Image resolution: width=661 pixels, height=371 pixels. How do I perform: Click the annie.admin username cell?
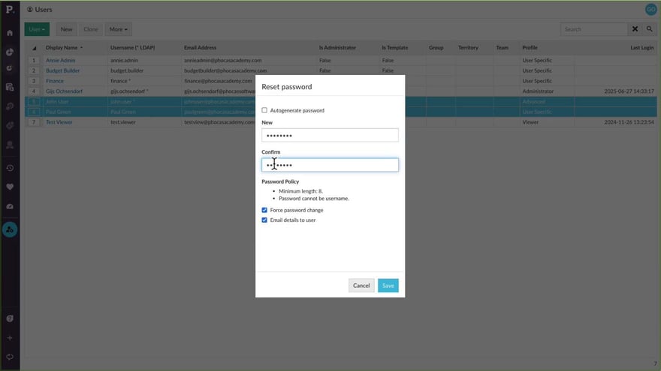124,60
